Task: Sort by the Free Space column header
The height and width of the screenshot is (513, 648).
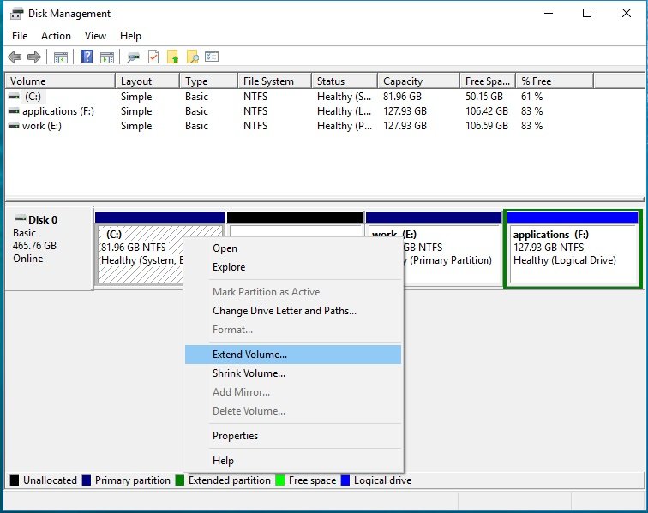Action: tap(488, 81)
